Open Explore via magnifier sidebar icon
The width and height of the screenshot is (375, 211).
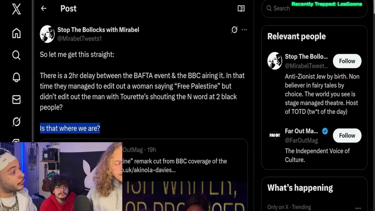pyautogui.click(x=16, y=55)
